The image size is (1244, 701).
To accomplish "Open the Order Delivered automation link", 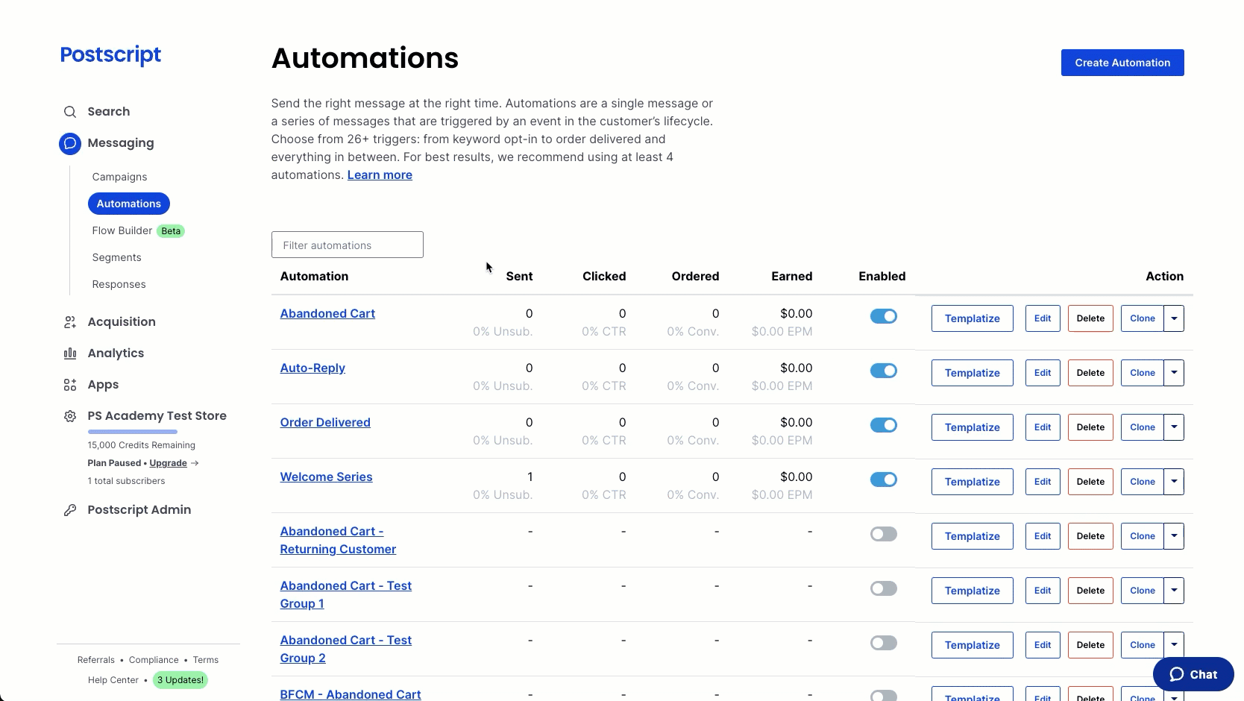I will click(x=325, y=422).
